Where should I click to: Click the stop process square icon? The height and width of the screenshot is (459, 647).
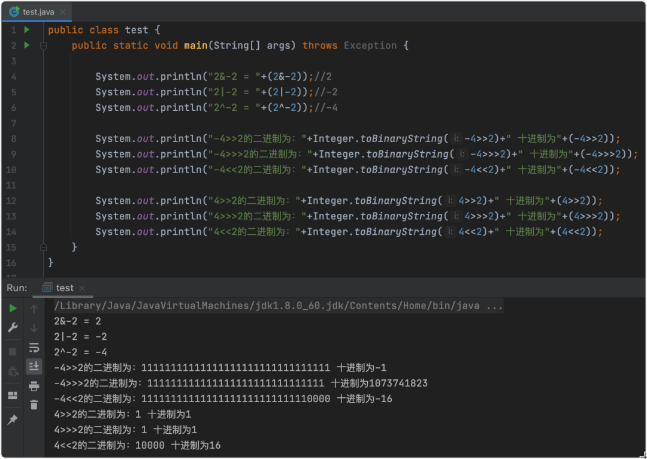(x=13, y=352)
